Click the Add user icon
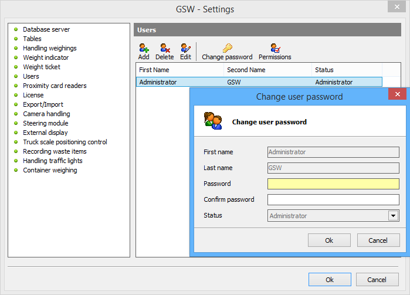Screen dimensions: 410x295 (144, 48)
